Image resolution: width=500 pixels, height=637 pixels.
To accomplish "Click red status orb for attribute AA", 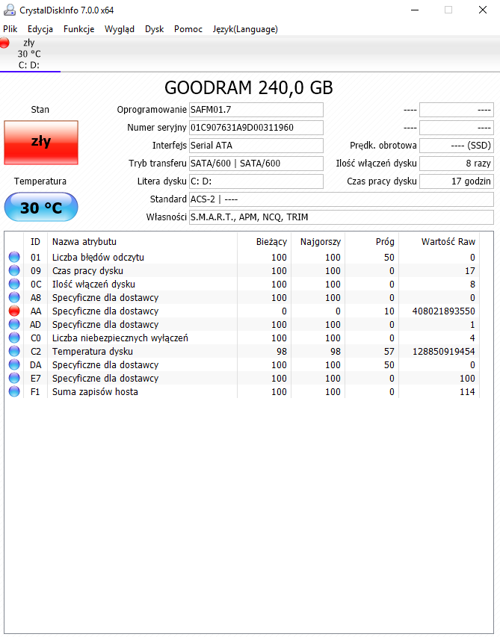I will click(14, 311).
